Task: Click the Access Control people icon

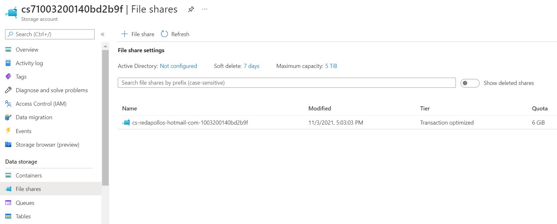Action: point(8,104)
